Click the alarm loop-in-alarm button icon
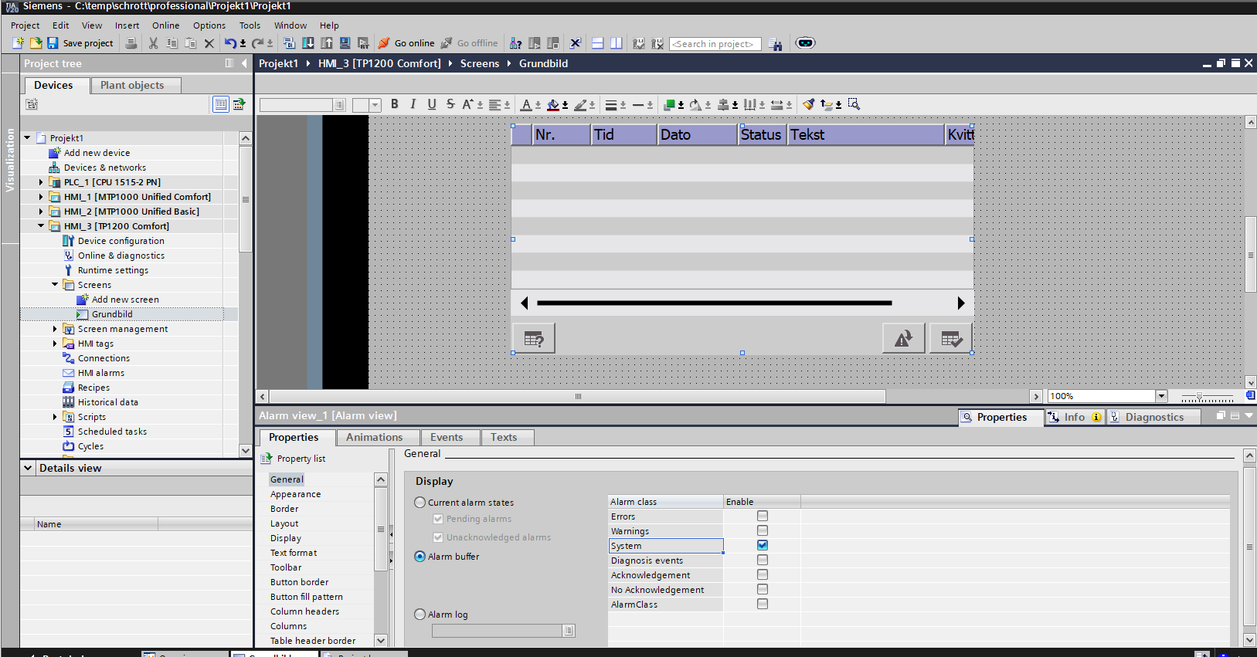 click(x=903, y=338)
